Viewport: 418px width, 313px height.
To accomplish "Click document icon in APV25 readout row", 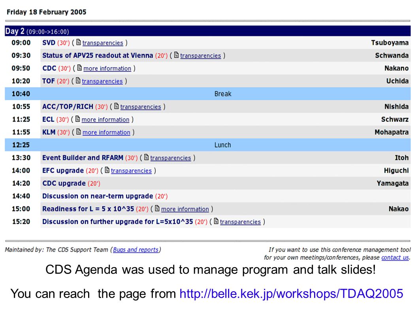I will (x=176, y=55).
